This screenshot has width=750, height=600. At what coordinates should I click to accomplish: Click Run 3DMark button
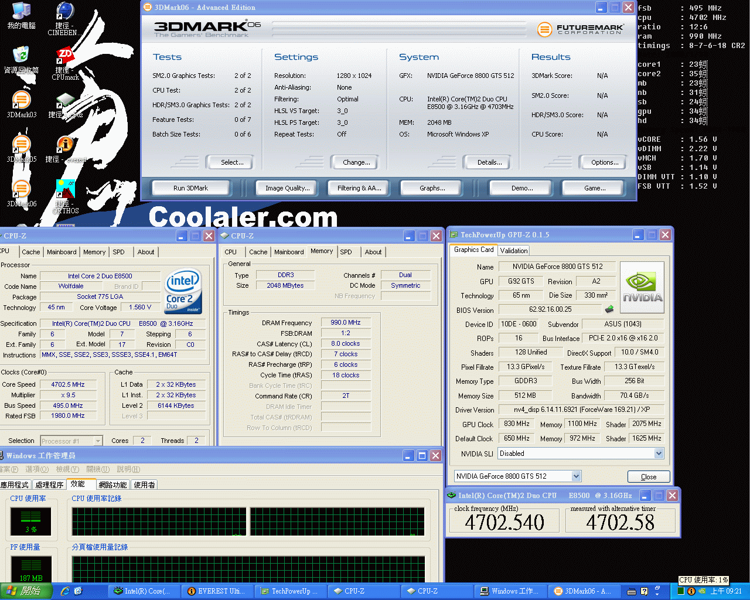coord(190,188)
